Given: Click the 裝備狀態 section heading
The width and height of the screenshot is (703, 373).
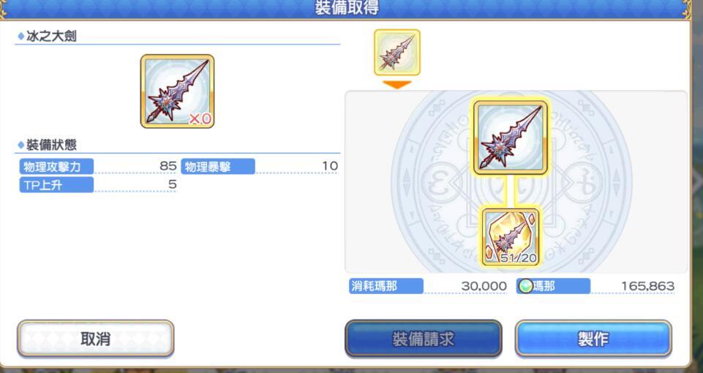Looking at the screenshot, I should click(x=51, y=145).
